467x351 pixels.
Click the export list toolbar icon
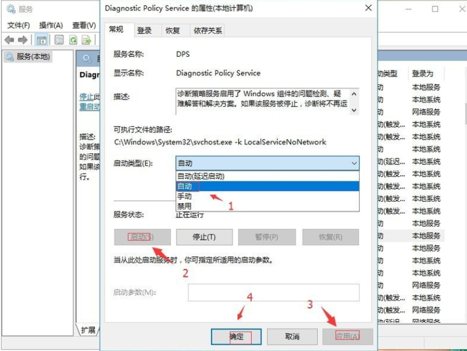click(x=87, y=40)
